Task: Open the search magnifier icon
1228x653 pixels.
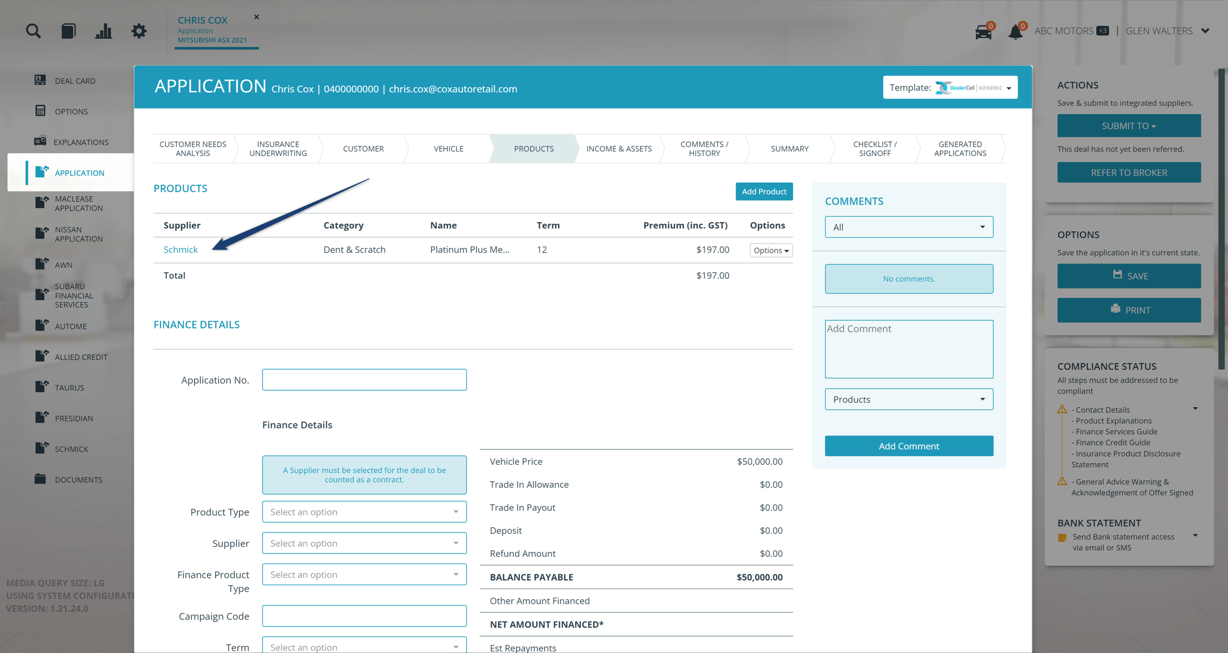Action: point(33,31)
